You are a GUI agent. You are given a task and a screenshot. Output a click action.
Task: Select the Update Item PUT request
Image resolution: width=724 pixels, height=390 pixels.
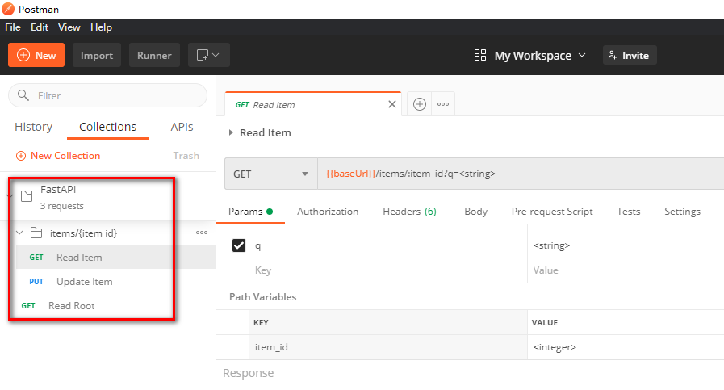pos(84,282)
